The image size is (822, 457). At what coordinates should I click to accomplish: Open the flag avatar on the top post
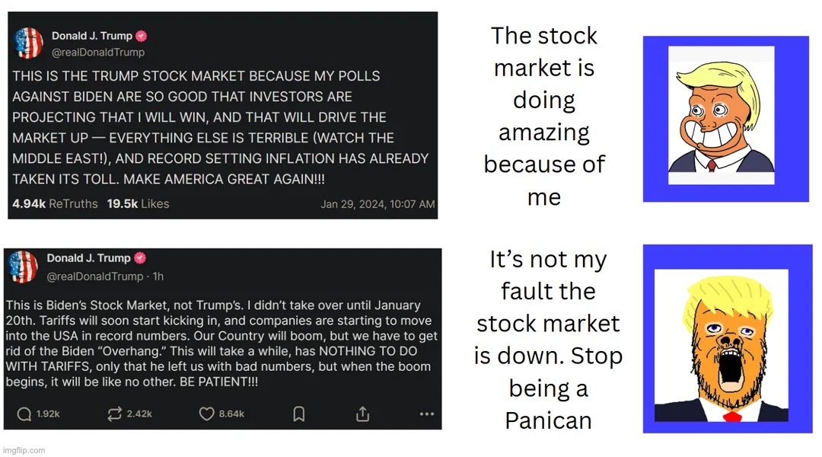[x=29, y=43]
